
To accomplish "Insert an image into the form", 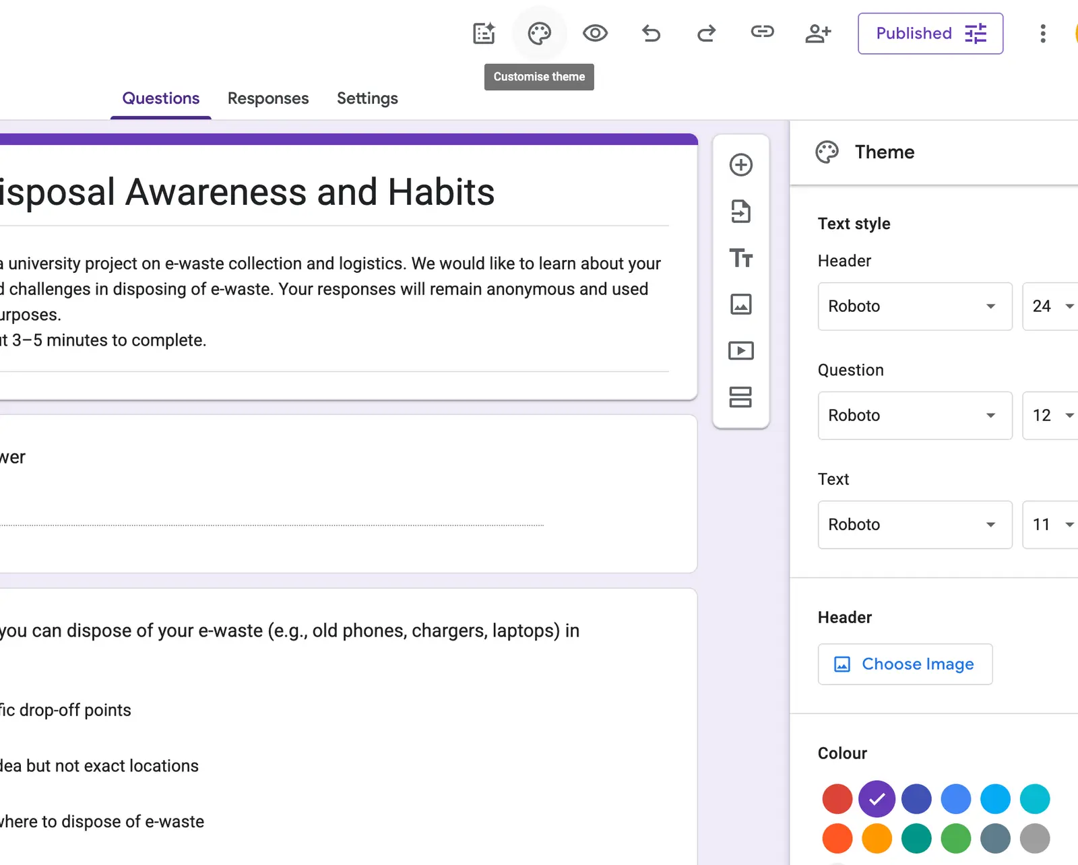I will point(741,305).
